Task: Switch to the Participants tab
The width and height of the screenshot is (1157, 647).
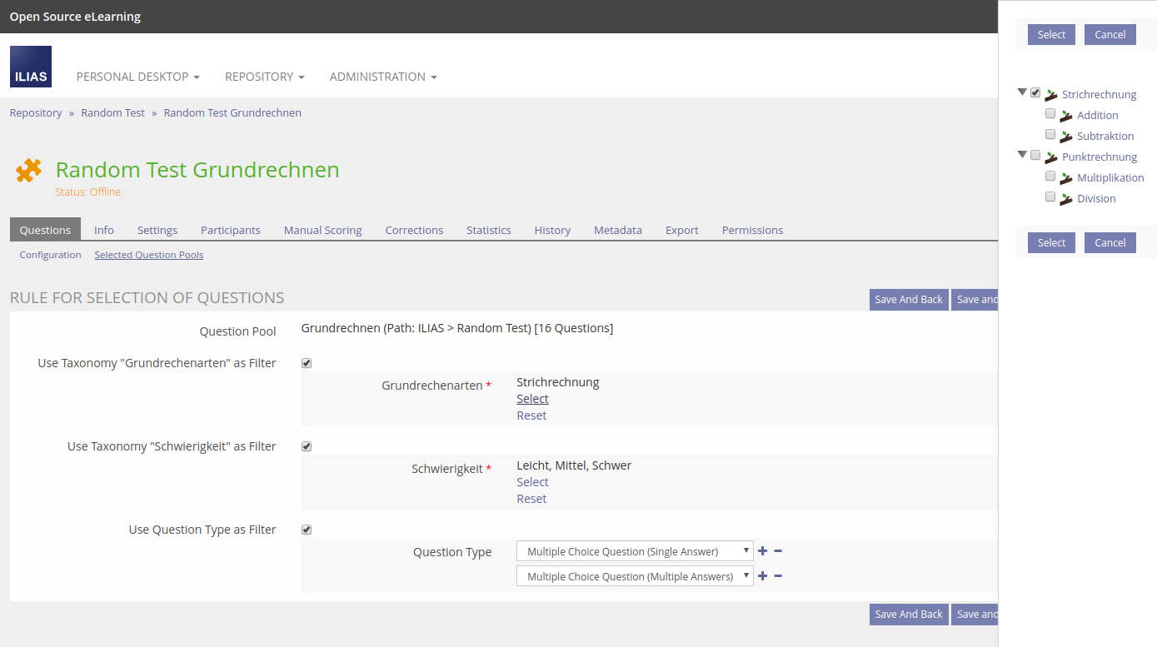Action: (x=230, y=230)
